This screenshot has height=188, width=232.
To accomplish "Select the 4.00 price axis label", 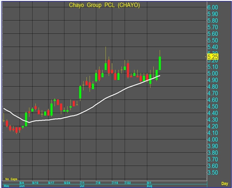I will 213,139.
